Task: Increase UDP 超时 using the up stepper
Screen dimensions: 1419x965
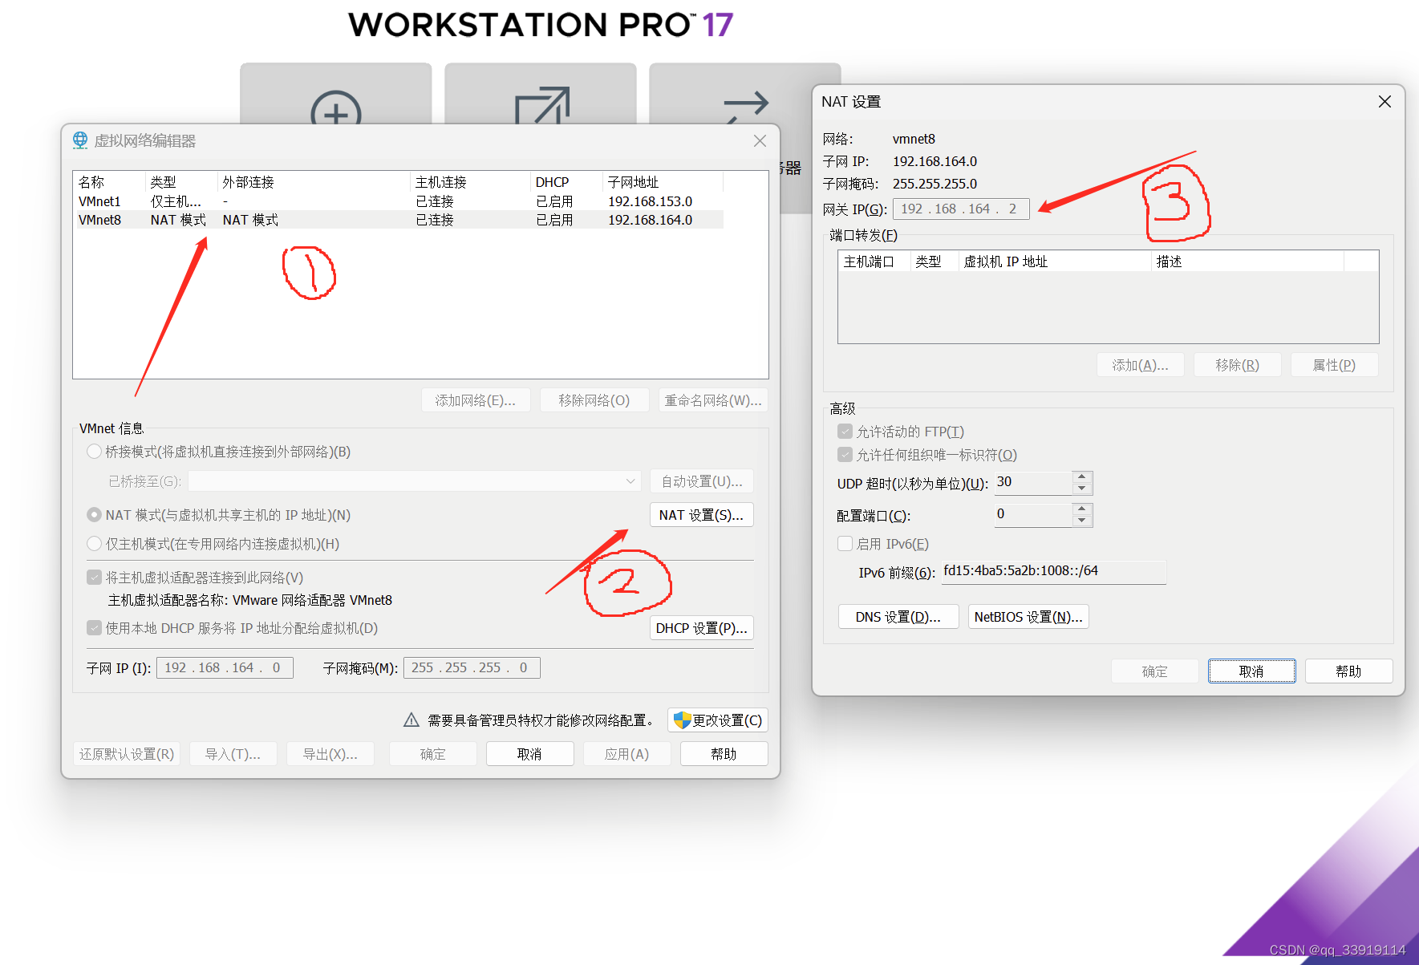Action: click(x=1082, y=478)
